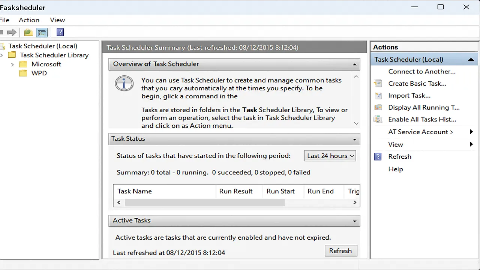Screen dimensions: 480x270
Task: Open the Last 24 hours dropdown
Action: coord(330,156)
